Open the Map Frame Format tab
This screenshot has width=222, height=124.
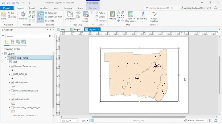pos(93,8)
